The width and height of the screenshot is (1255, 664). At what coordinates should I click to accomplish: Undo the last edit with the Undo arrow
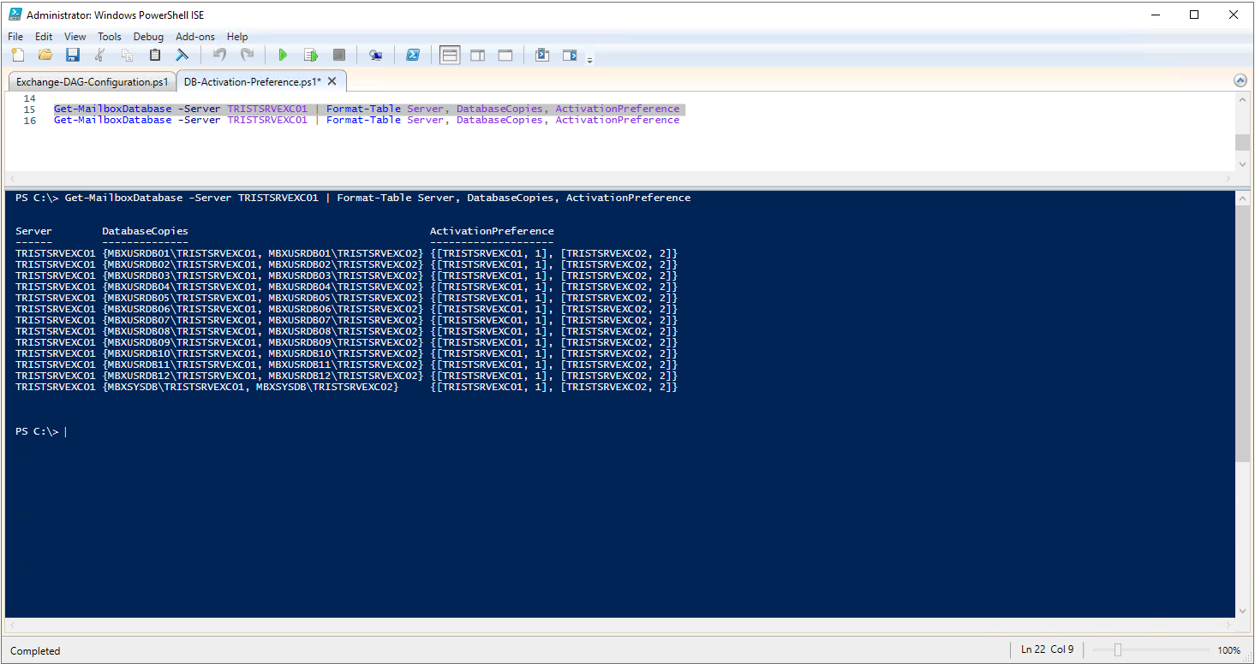click(219, 55)
